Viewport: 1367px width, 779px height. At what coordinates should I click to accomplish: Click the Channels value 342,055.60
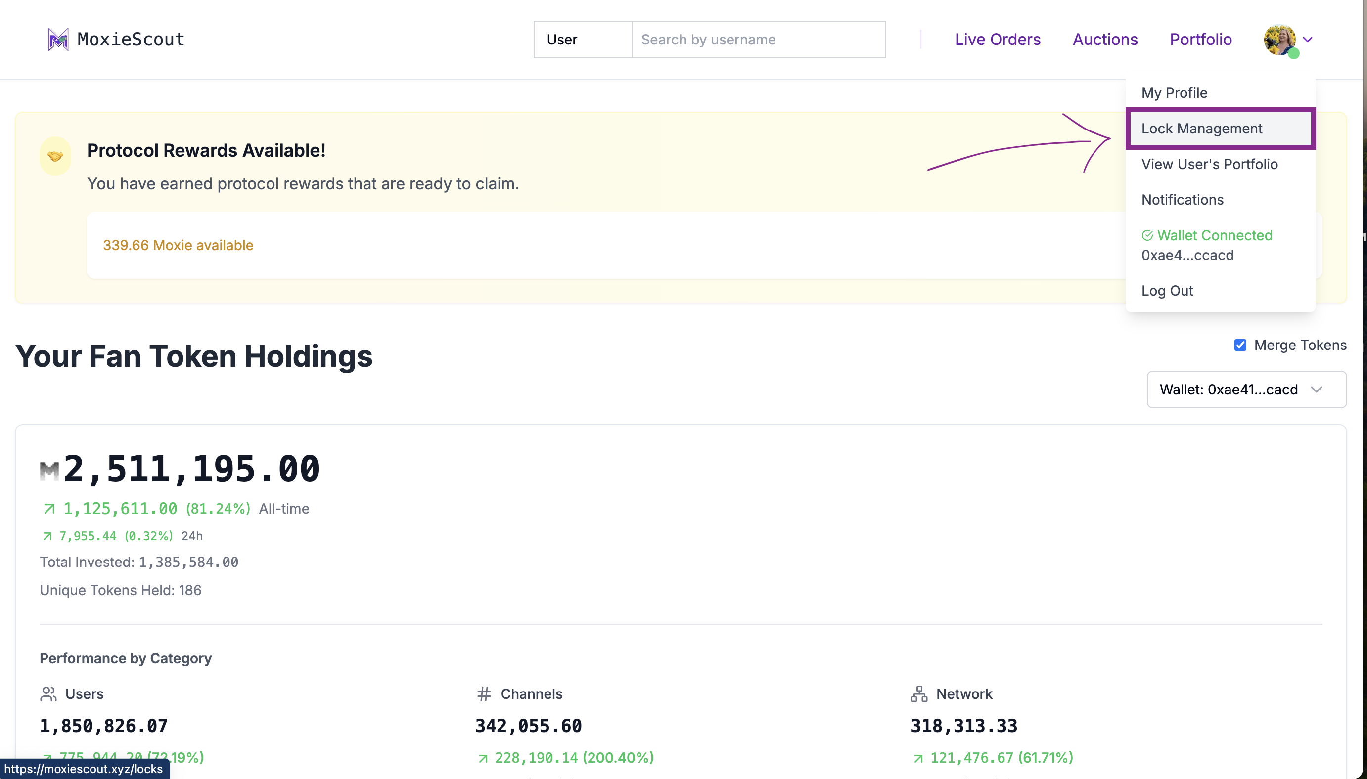[528, 726]
